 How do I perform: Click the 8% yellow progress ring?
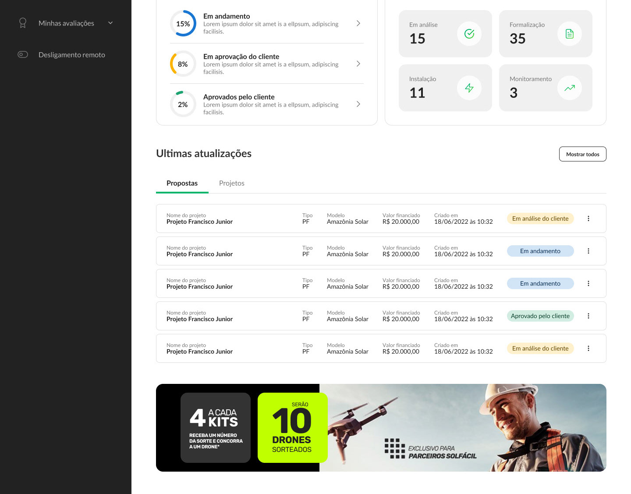coord(183,64)
